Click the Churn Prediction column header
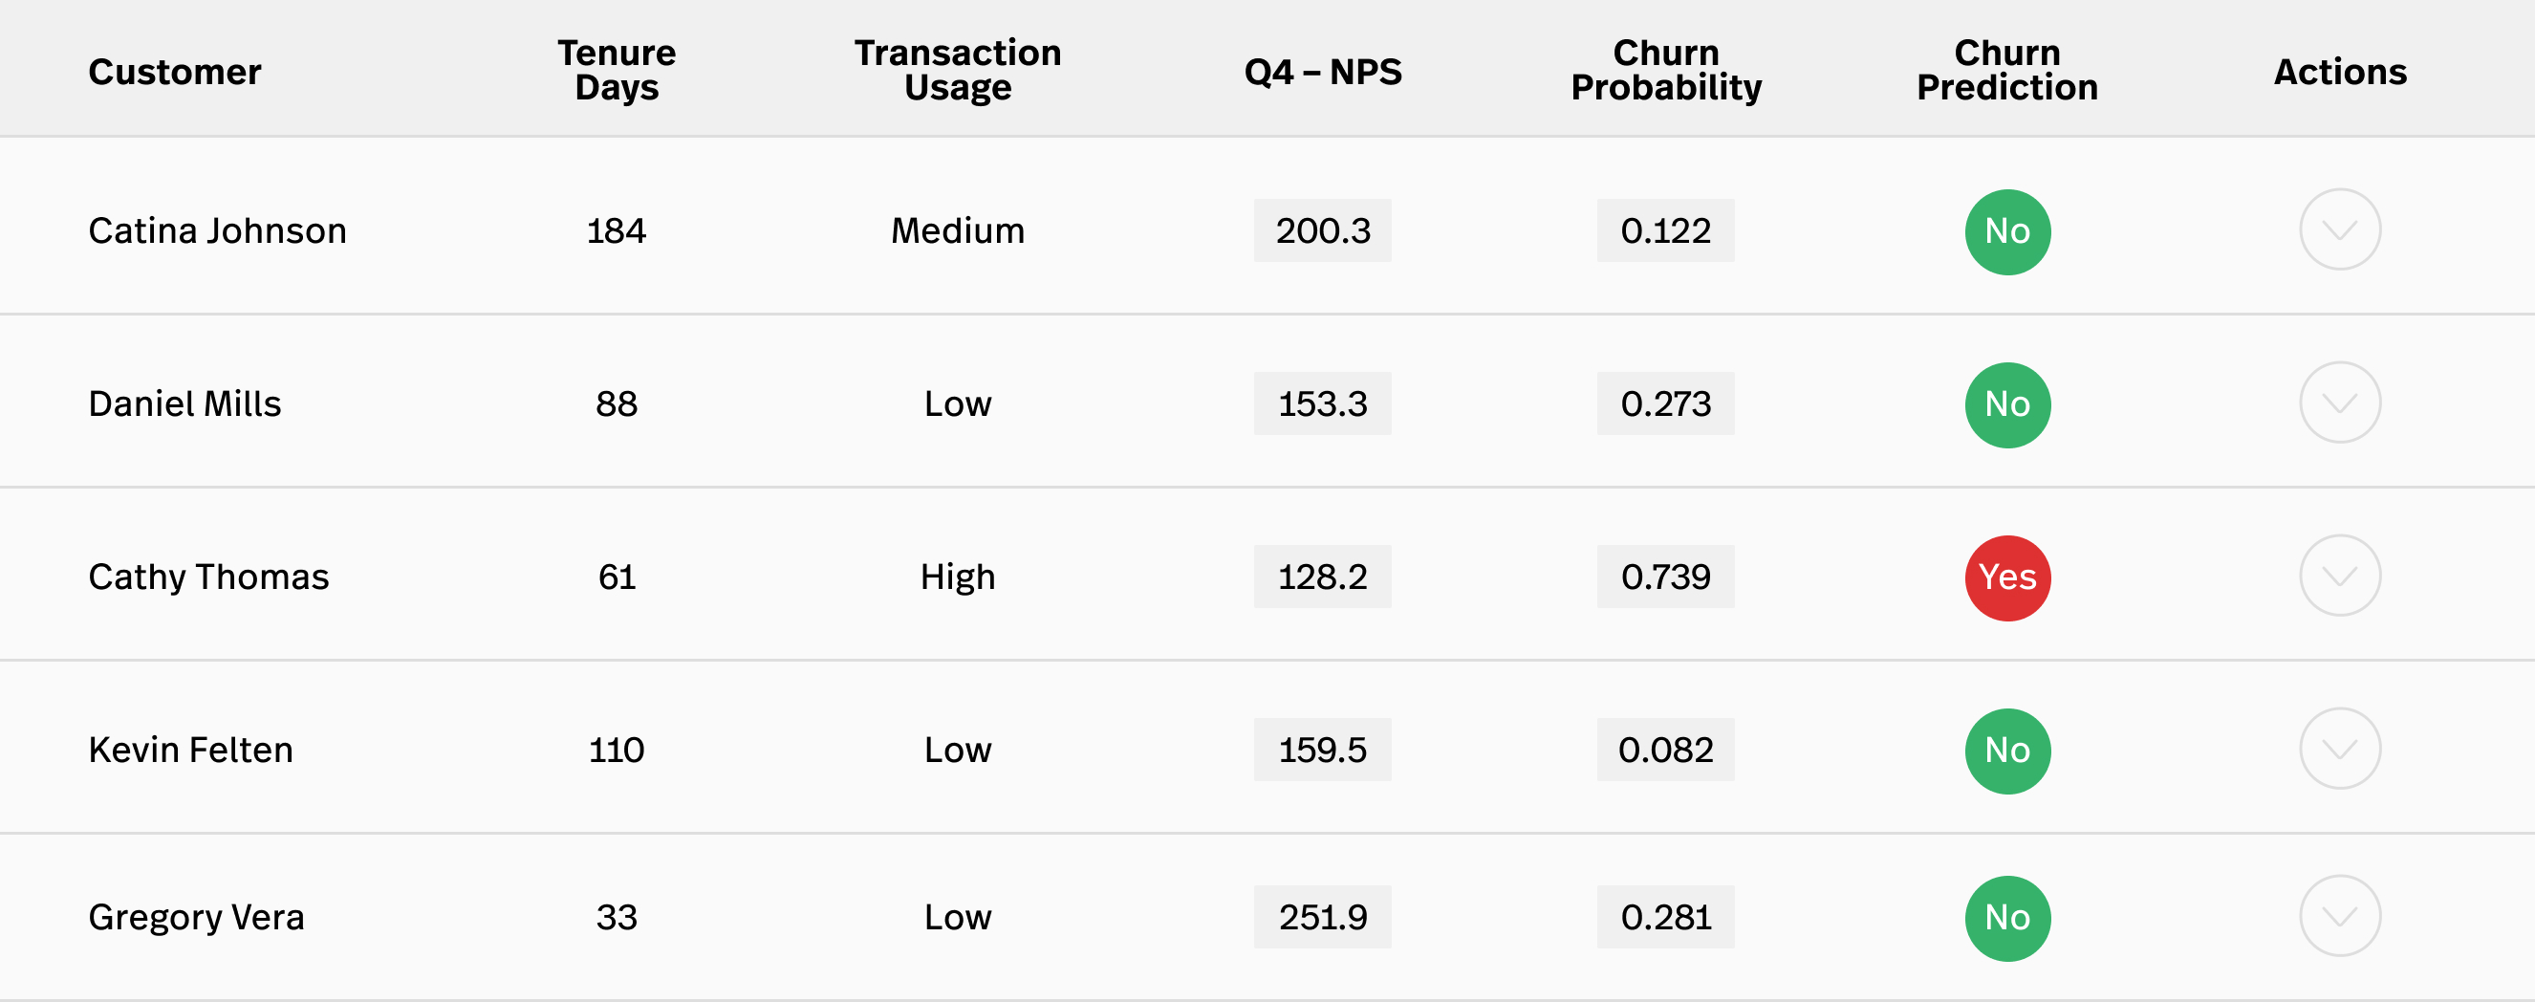The height and width of the screenshot is (1002, 2535). [x=2007, y=70]
